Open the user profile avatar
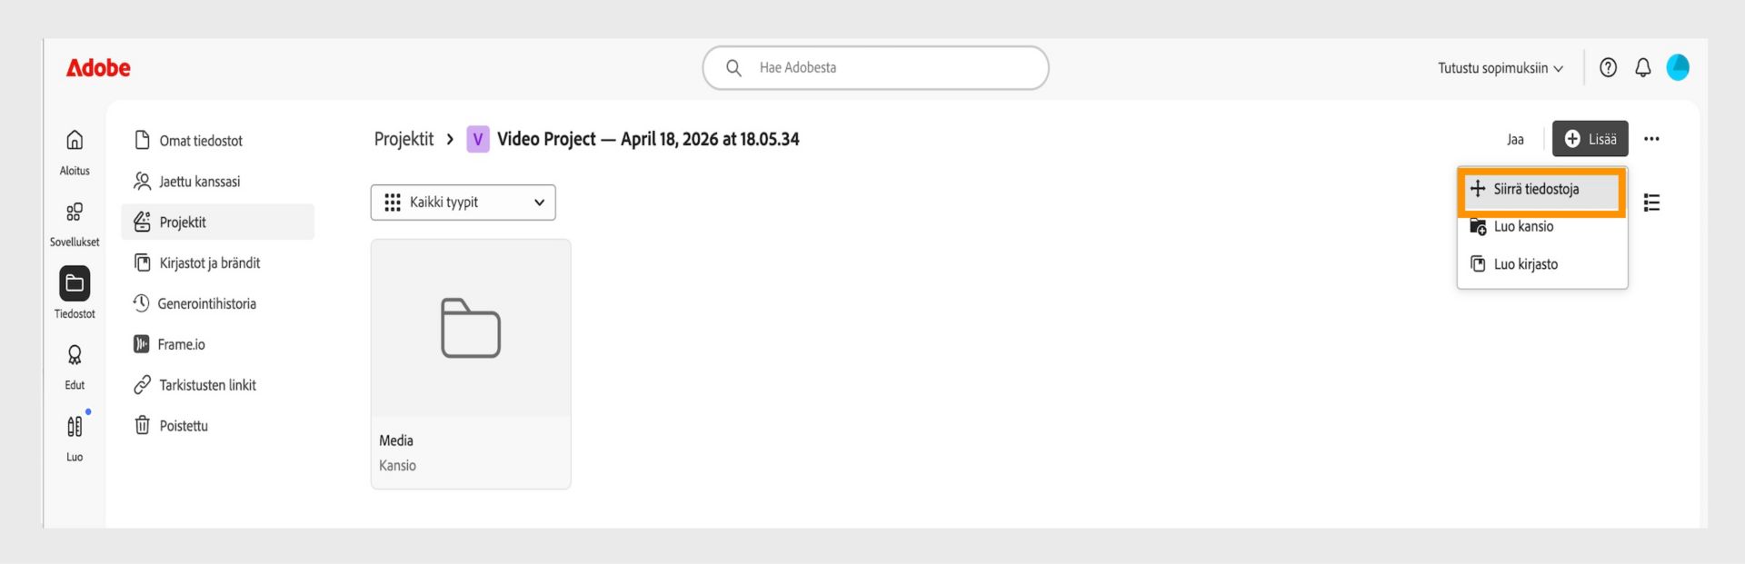The height and width of the screenshot is (564, 1745). click(1678, 67)
